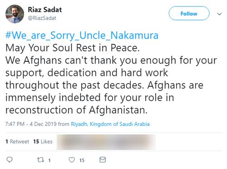This screenshot has width=227, height=169.
Task: Click the like count 15 beside heart
Action: click(82, 160)
